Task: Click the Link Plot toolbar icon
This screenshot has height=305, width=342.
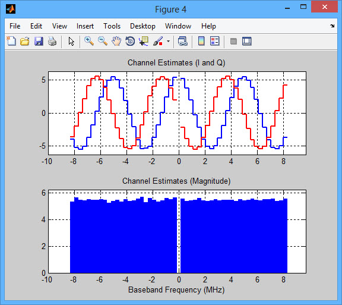Action: [182, 41]
